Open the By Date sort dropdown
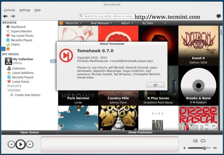Image resolution: width=224 pixels, height=155 pixels. point(154,23)
